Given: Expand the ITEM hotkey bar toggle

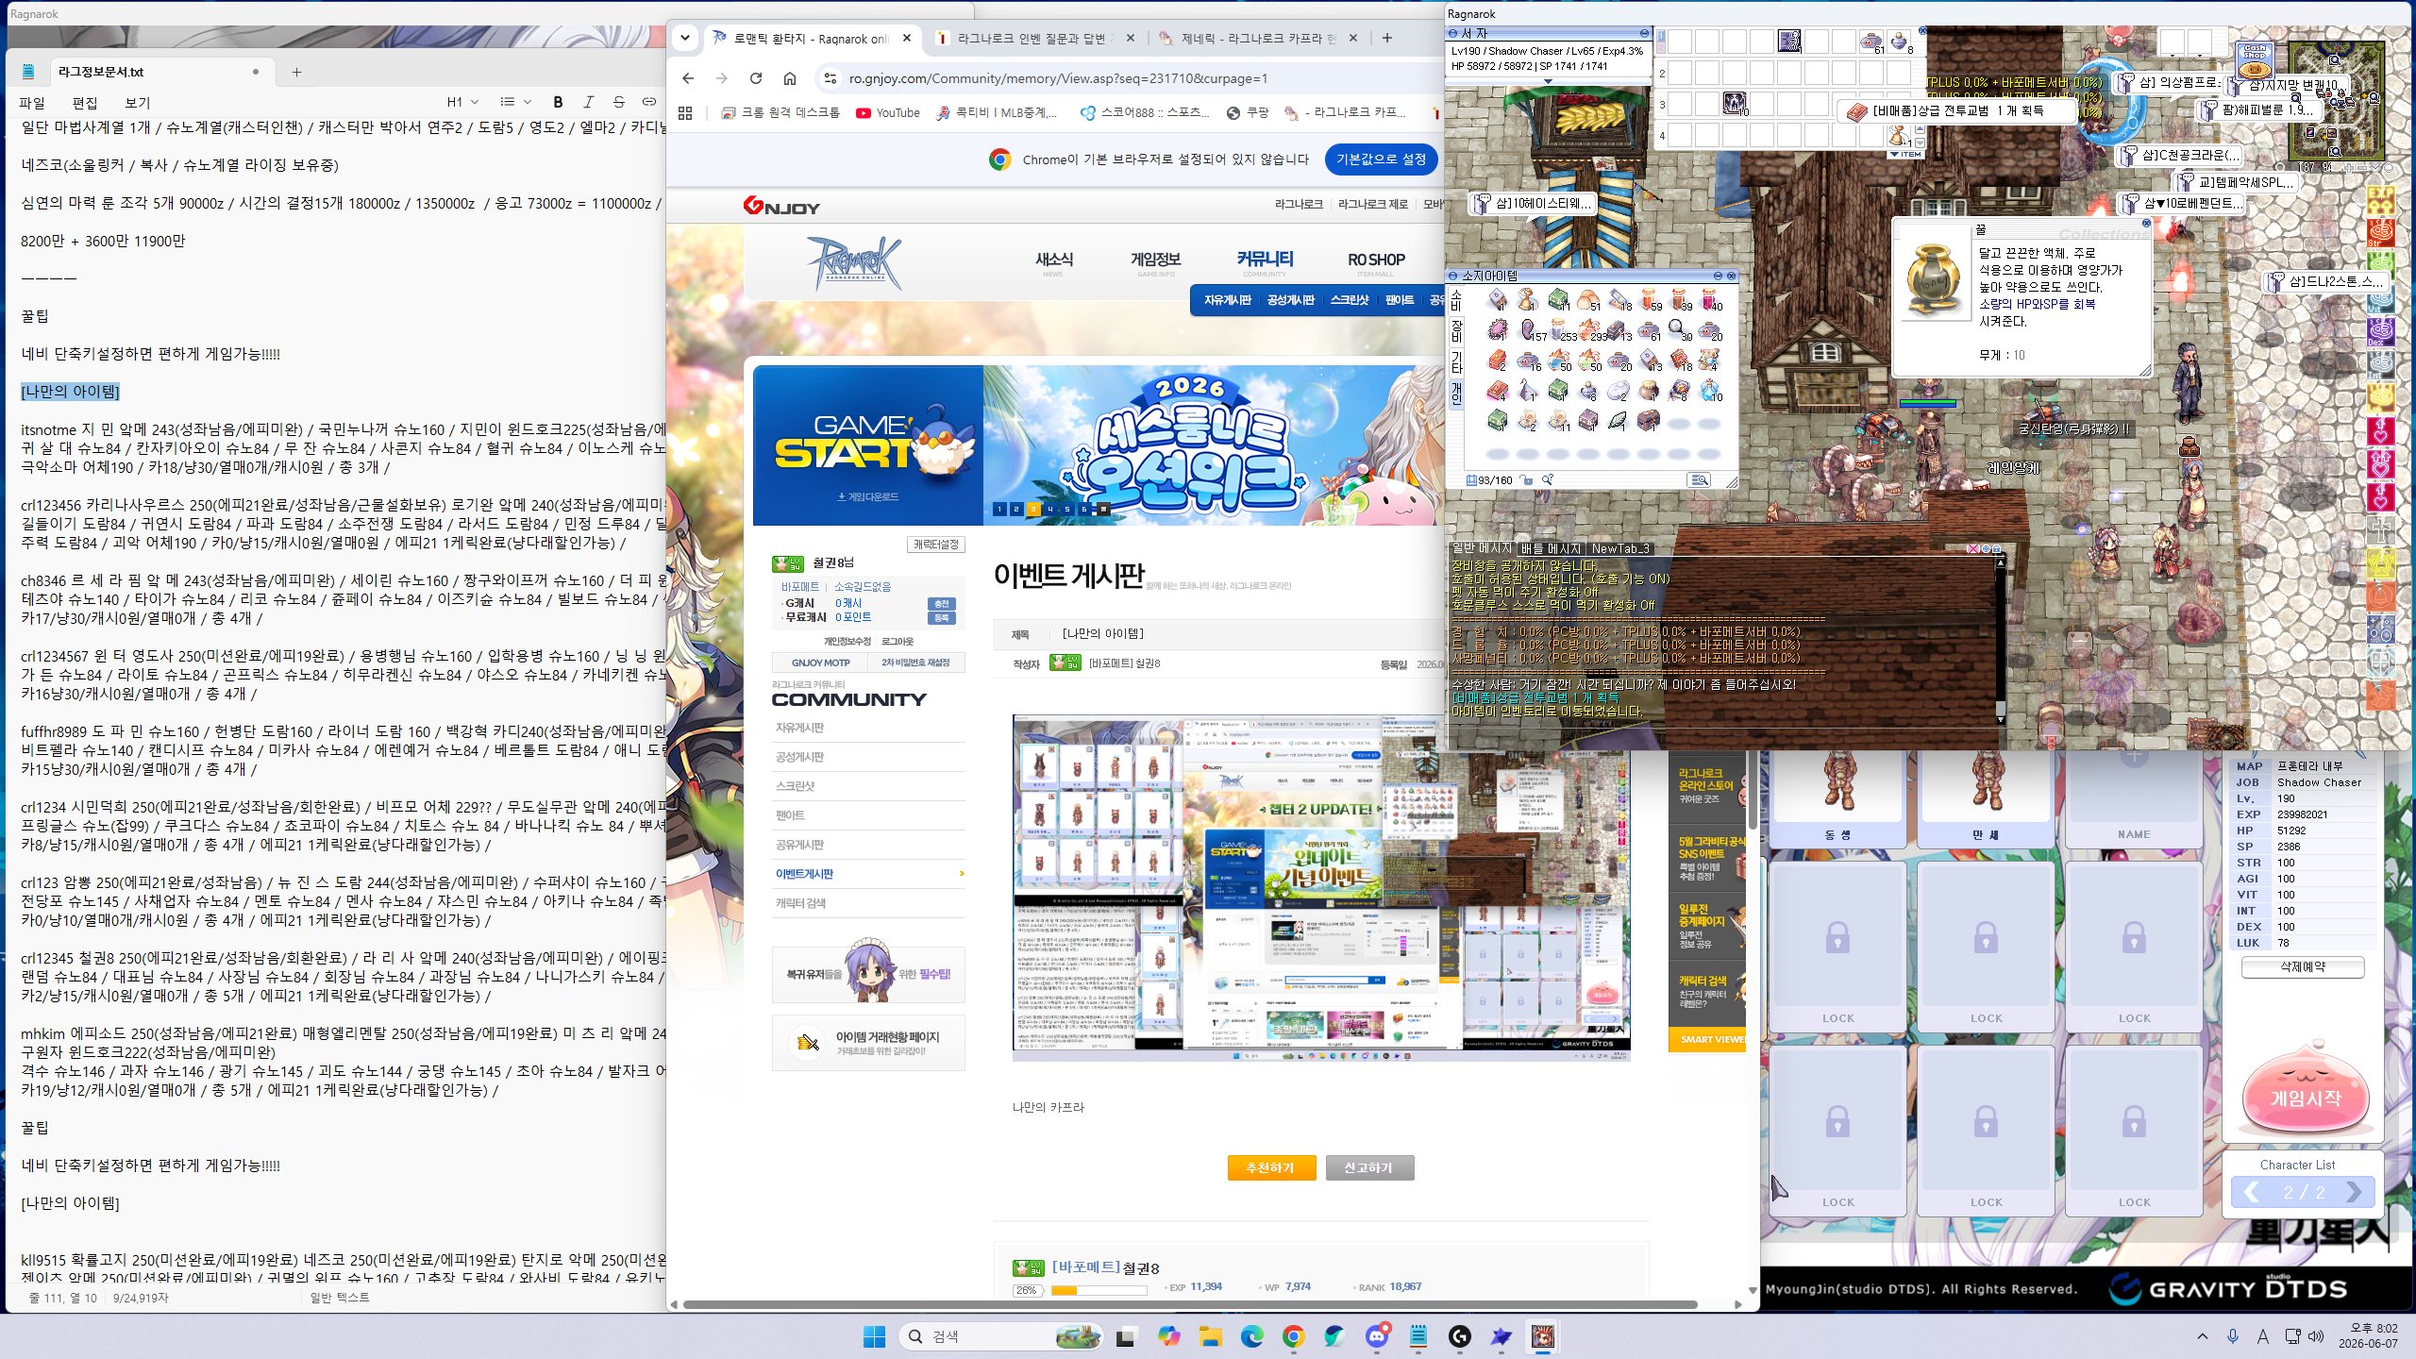Looking at the screenshot, I should [x=1906, y=154].
